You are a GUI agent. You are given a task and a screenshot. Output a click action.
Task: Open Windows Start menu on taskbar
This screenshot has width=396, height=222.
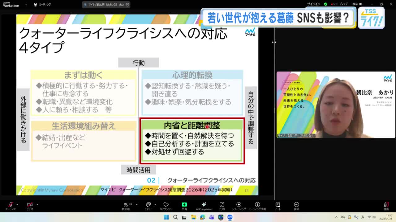click(x=166, y=217)
